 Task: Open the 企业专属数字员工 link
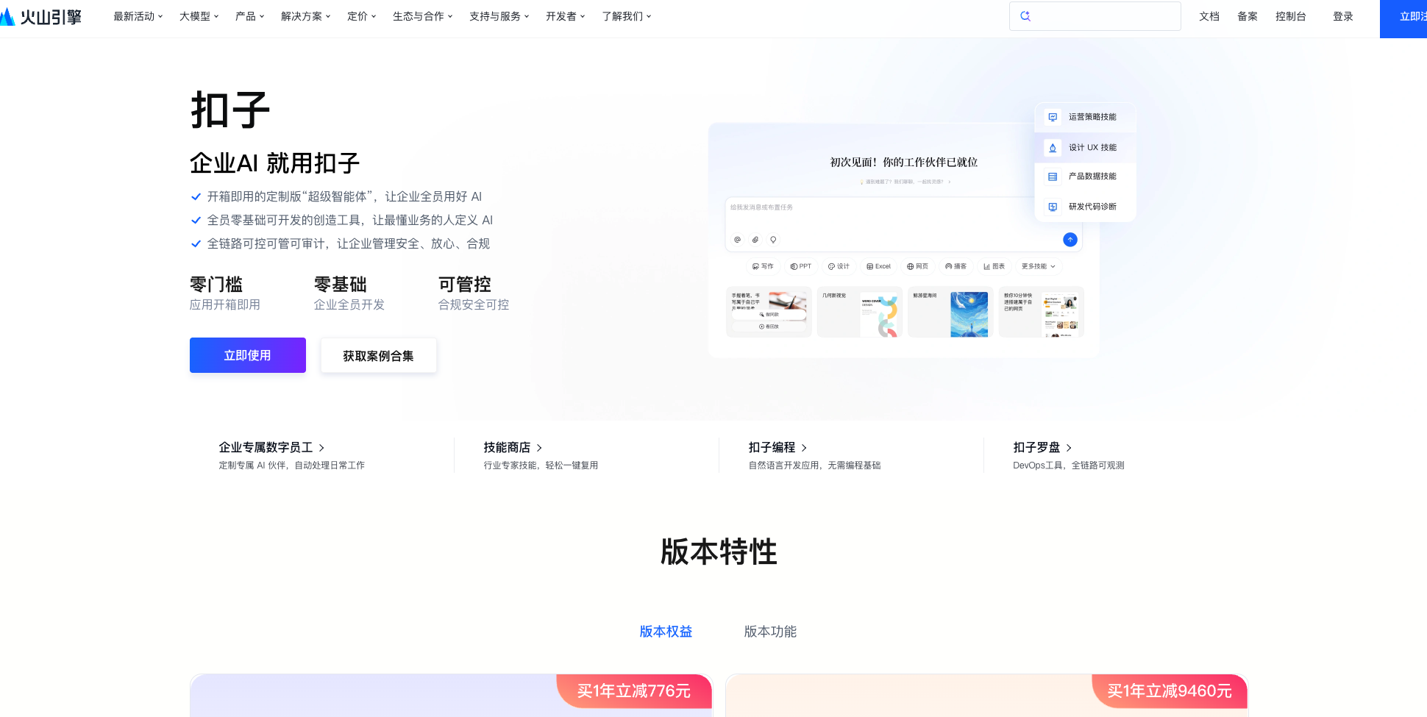pos(271,447)
